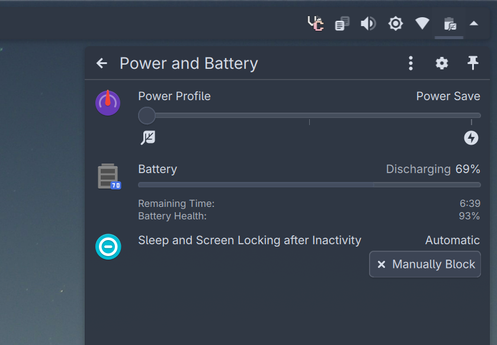Expand the hidden system tray icons arrow
Image resolution: width=497 pixels, height=345 pixels.
(x=474, y=24)
